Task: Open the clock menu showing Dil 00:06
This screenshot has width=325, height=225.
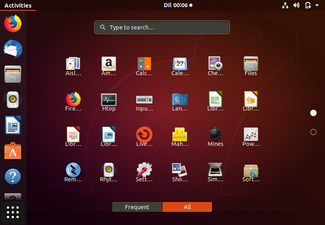Action: [x=178, y=5]
